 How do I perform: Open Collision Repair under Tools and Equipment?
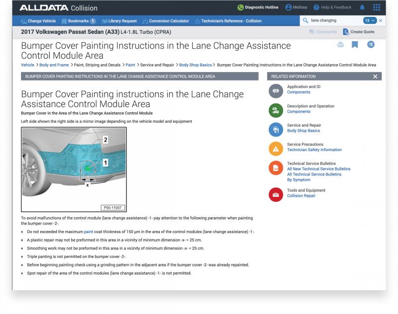pyautogui.click(x=301, y=196)
